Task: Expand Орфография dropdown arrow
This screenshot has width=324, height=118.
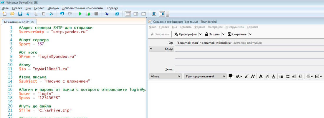Action: (200, 34)
